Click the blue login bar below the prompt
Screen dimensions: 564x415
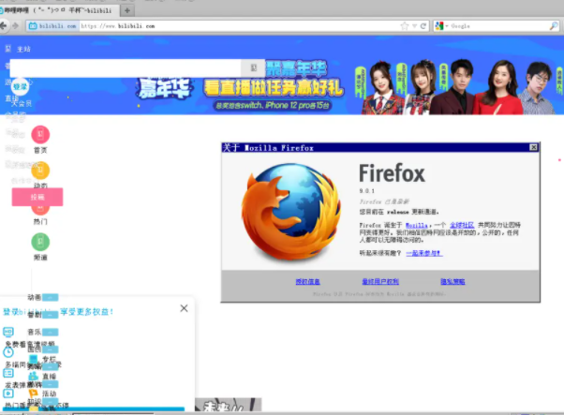[94, 408]
